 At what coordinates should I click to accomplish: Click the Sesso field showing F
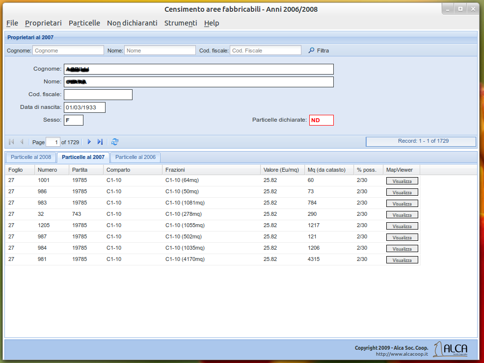74,120
